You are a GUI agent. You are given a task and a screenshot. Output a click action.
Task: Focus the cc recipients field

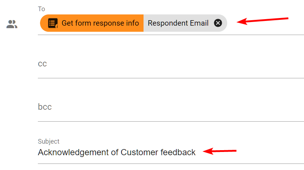click(171, 64)
